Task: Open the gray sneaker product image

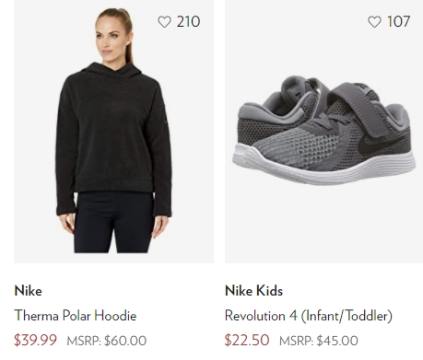Action: 323,132
